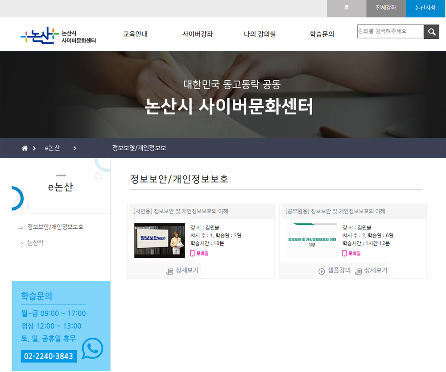
Task: Expand chevron after e논산 in breadcrumb
Action: click(74, 148)
